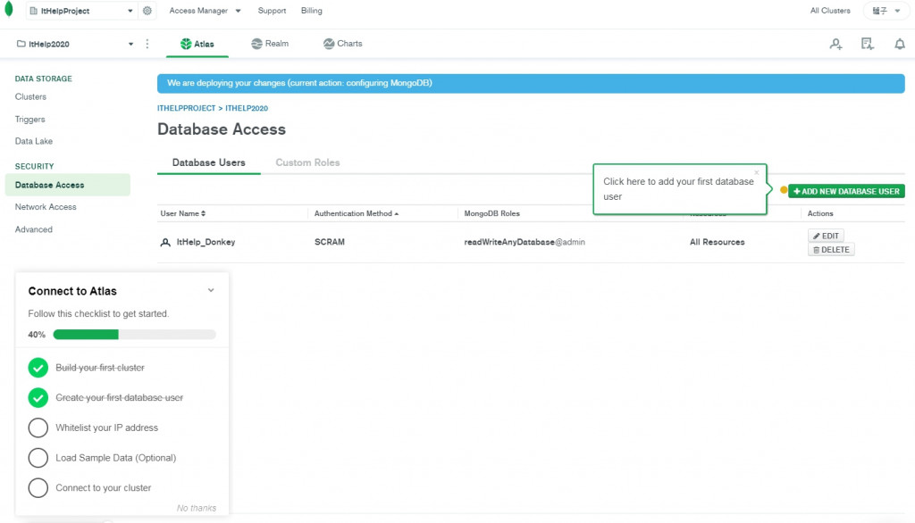915x523 pixels.
Task: Open the user account dropdown
Action: tap(886, 11)
